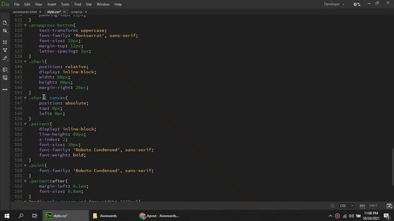The image size is (394, 221).
Task: Close the awwwards.html tab
Action: [x=40, y=12]
